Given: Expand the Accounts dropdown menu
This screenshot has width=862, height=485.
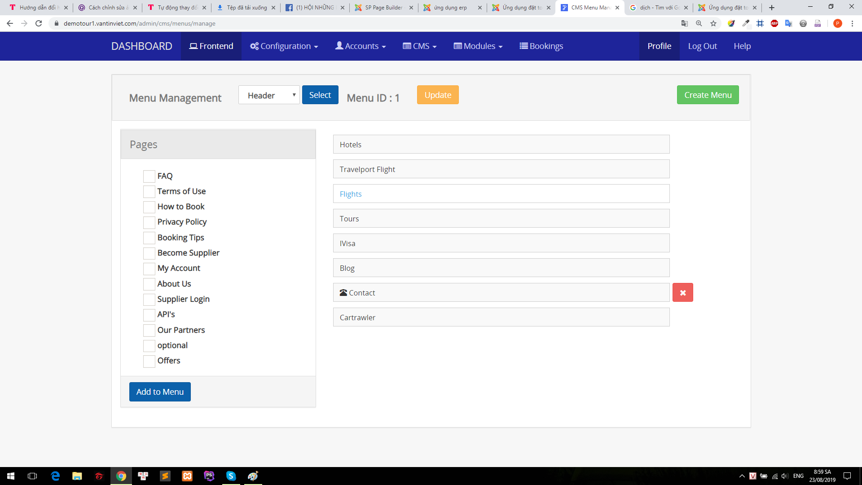Looking at the screenshot, I should 361,46.
